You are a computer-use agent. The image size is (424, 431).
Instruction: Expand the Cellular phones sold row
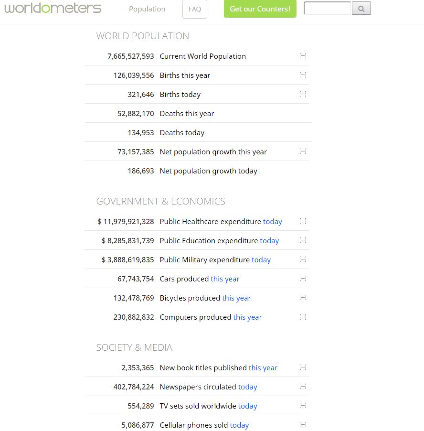tap(303, 425)
